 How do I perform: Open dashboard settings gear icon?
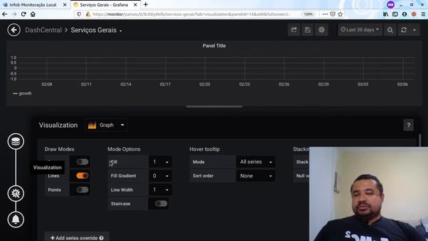(x=322, y=29)
